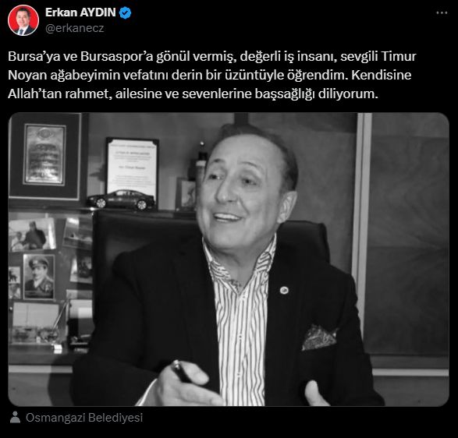Image resolution: width=458 pixels, height=438 pixels.
Task: Open the Osmangazi Belediyesi tag
Action: [x=84, y=417]
